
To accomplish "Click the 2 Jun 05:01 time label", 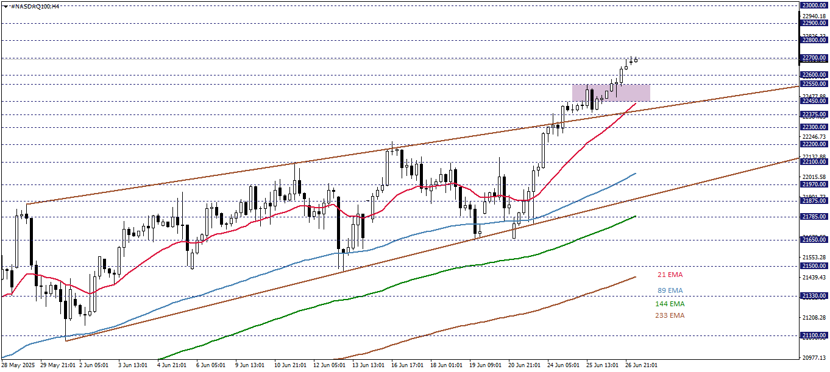I will tap(94, 365).
